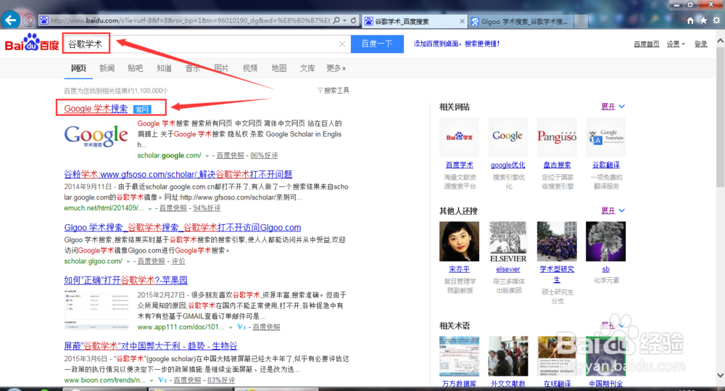Click the Google 学术搜索 logo thumbnail
Image resolution: width=725 pixels, height=391 pixels.
pos(96,136)
